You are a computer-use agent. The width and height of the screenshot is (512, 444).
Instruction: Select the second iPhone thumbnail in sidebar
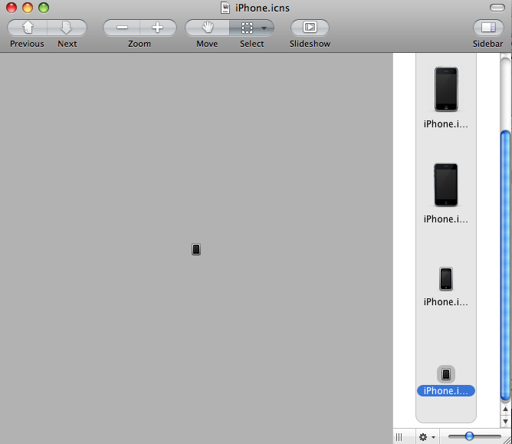[446, 185]
